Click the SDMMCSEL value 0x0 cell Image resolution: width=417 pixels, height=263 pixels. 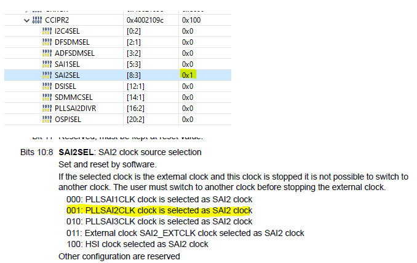click(188, 97)
